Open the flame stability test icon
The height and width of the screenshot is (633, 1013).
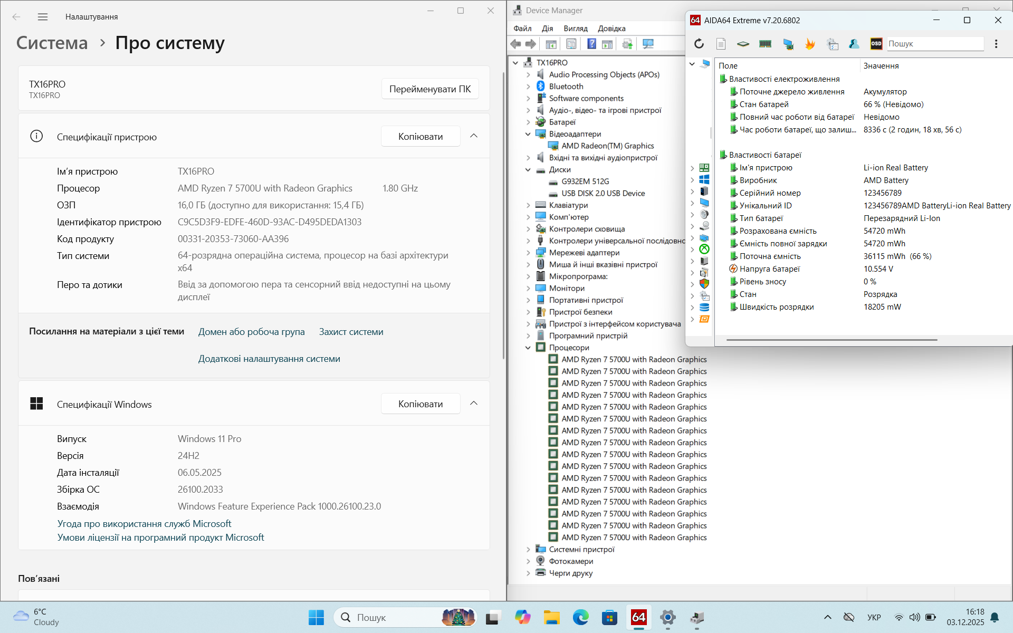810,44
